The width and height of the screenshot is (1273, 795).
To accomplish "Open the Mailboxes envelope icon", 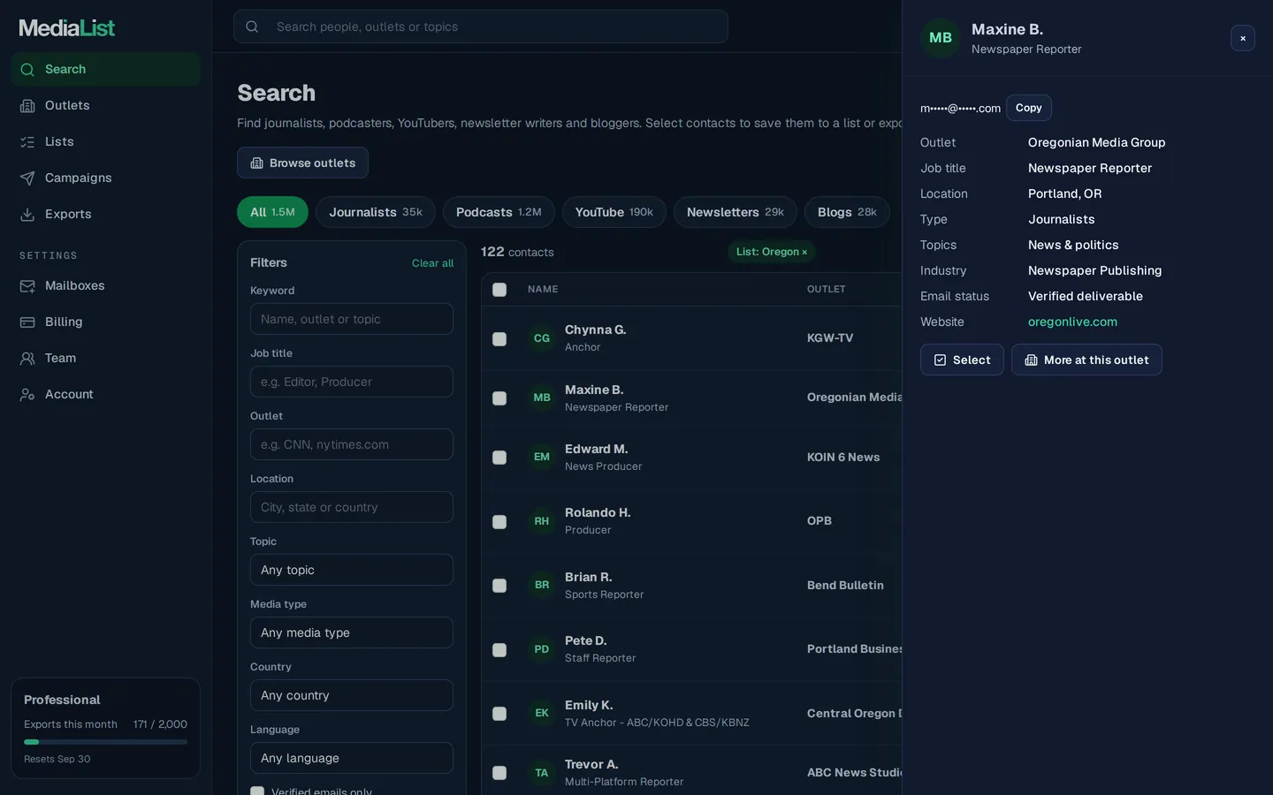I will click(27, 286).
